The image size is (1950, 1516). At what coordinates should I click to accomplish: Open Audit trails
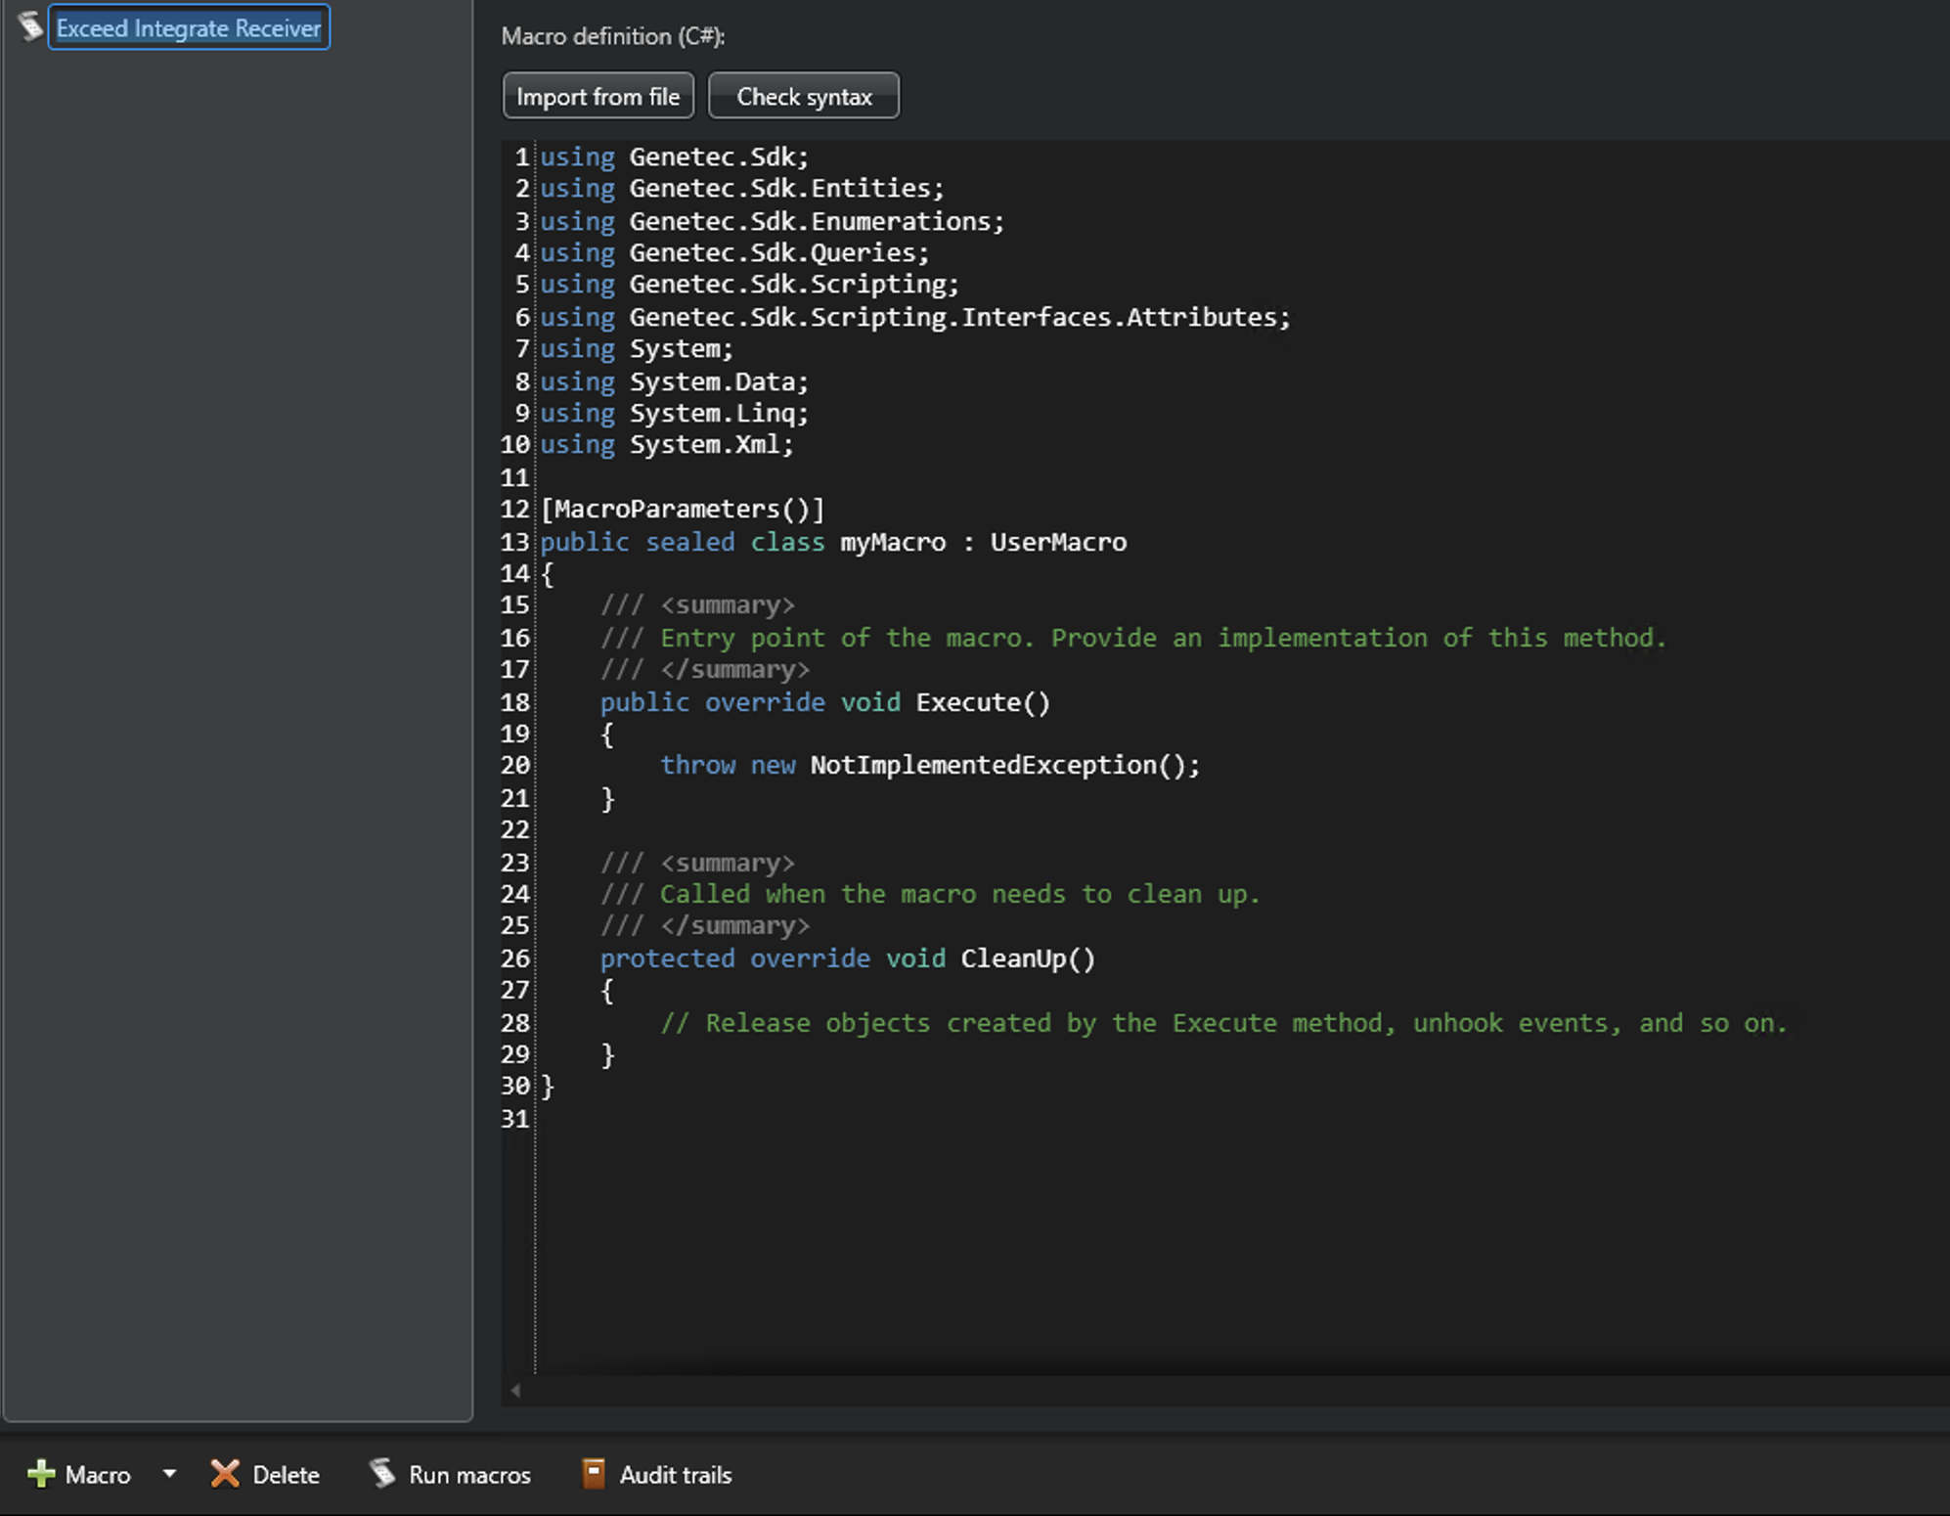coord(656,1474)
